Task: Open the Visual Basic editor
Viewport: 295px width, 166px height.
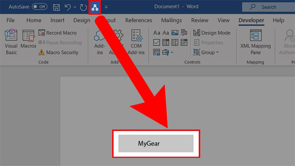Action: pyautogui.click(x=11, y=42)
